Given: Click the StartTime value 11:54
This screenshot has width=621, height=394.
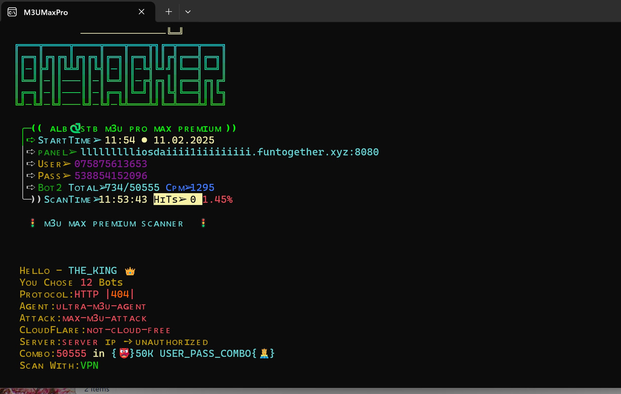Looking at the screenshot, I should 120,140.
